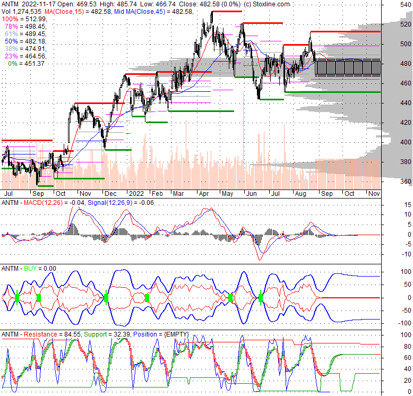
Task: Click the 23% = 464.56 Fibonacci level
Action: [x=25, y=56]
